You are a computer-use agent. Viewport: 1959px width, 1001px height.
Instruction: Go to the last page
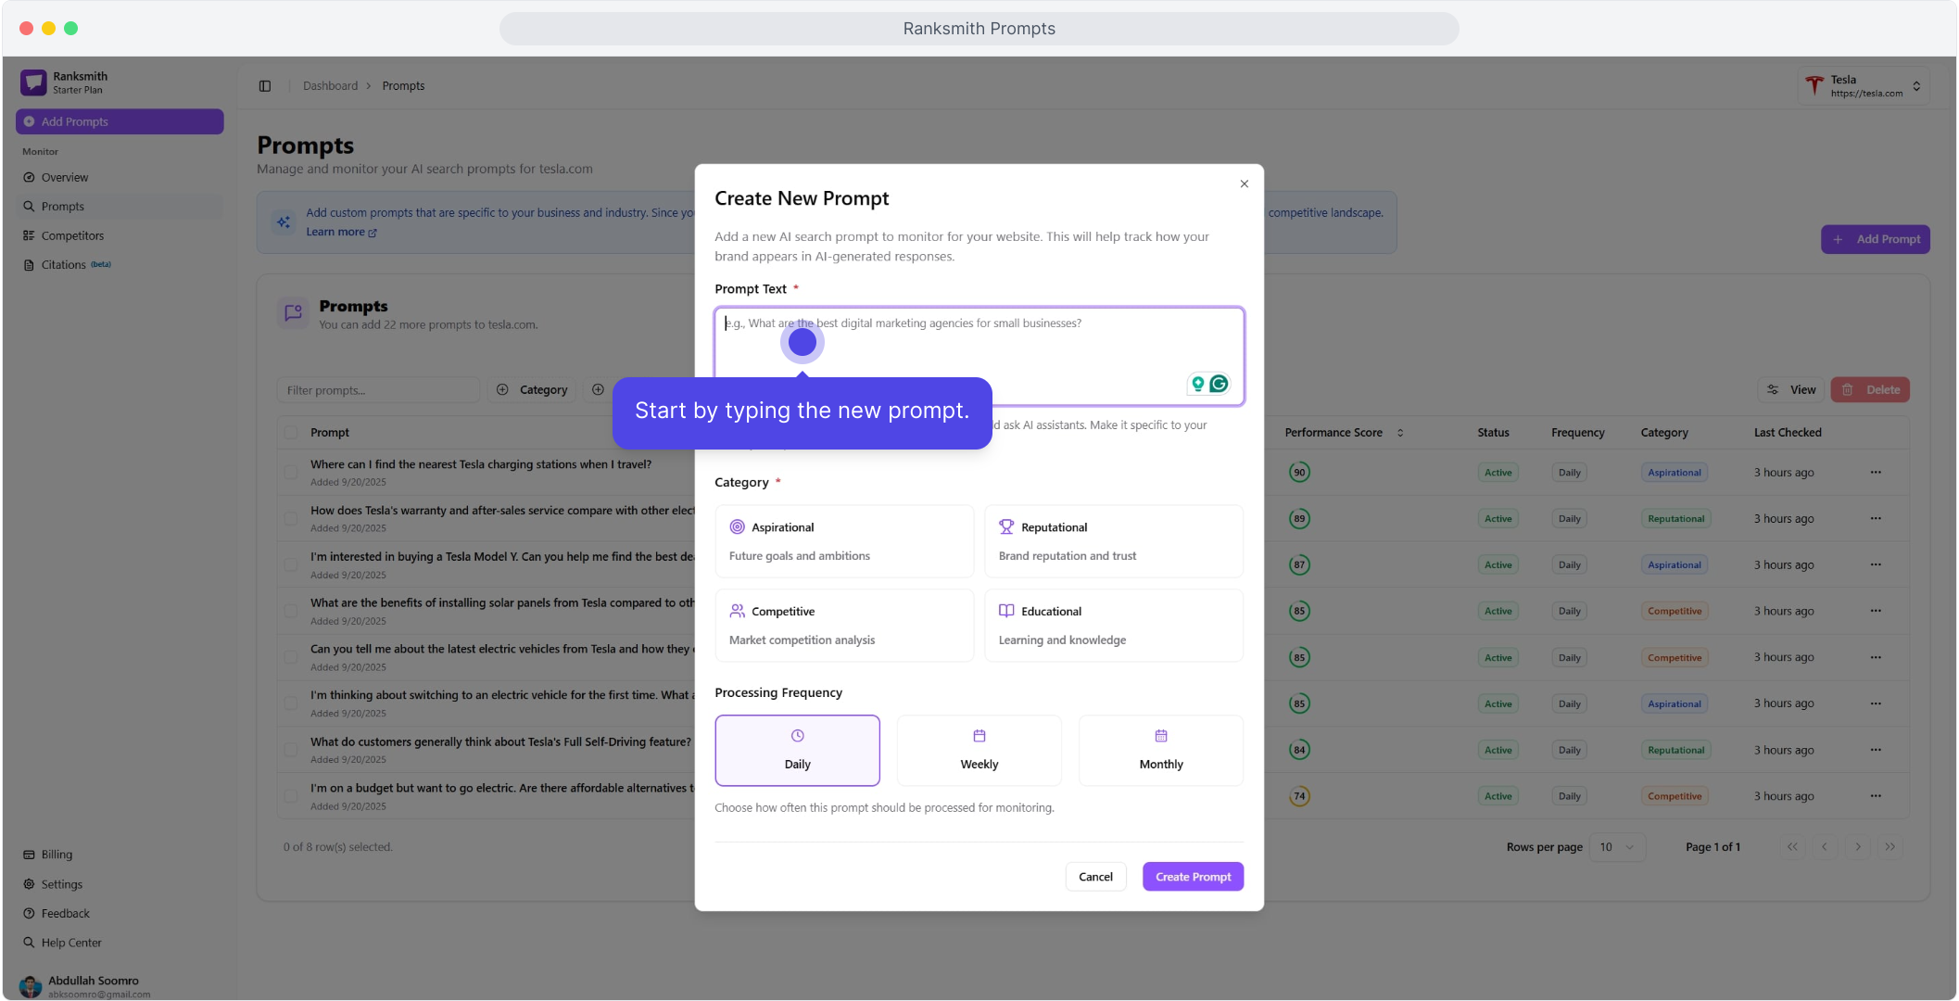[x=1889, y=847]
